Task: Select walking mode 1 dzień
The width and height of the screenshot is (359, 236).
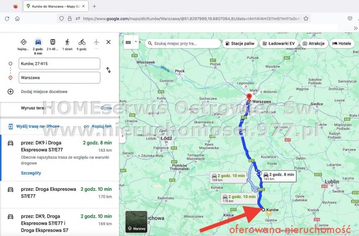Action: [x=67, y=42]
